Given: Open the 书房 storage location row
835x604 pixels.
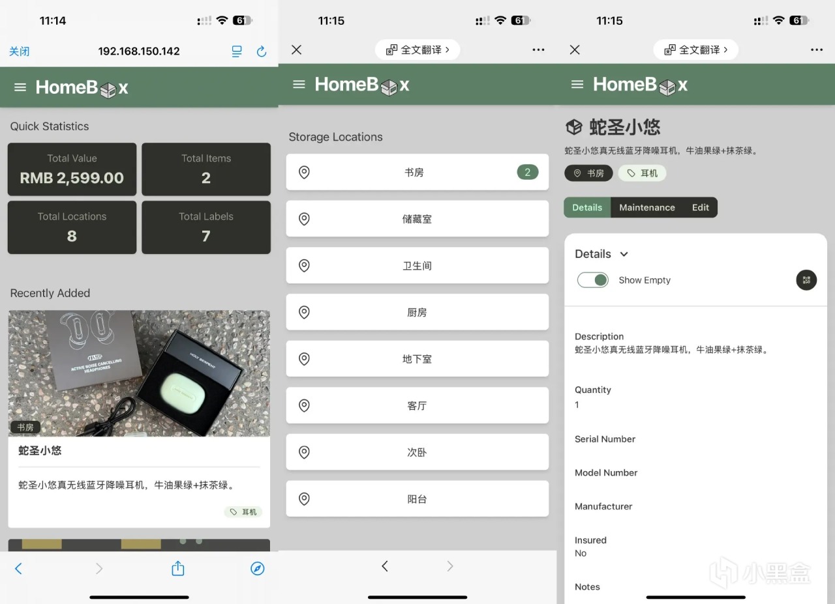Looking at the screenshot, I should [417, 172].
